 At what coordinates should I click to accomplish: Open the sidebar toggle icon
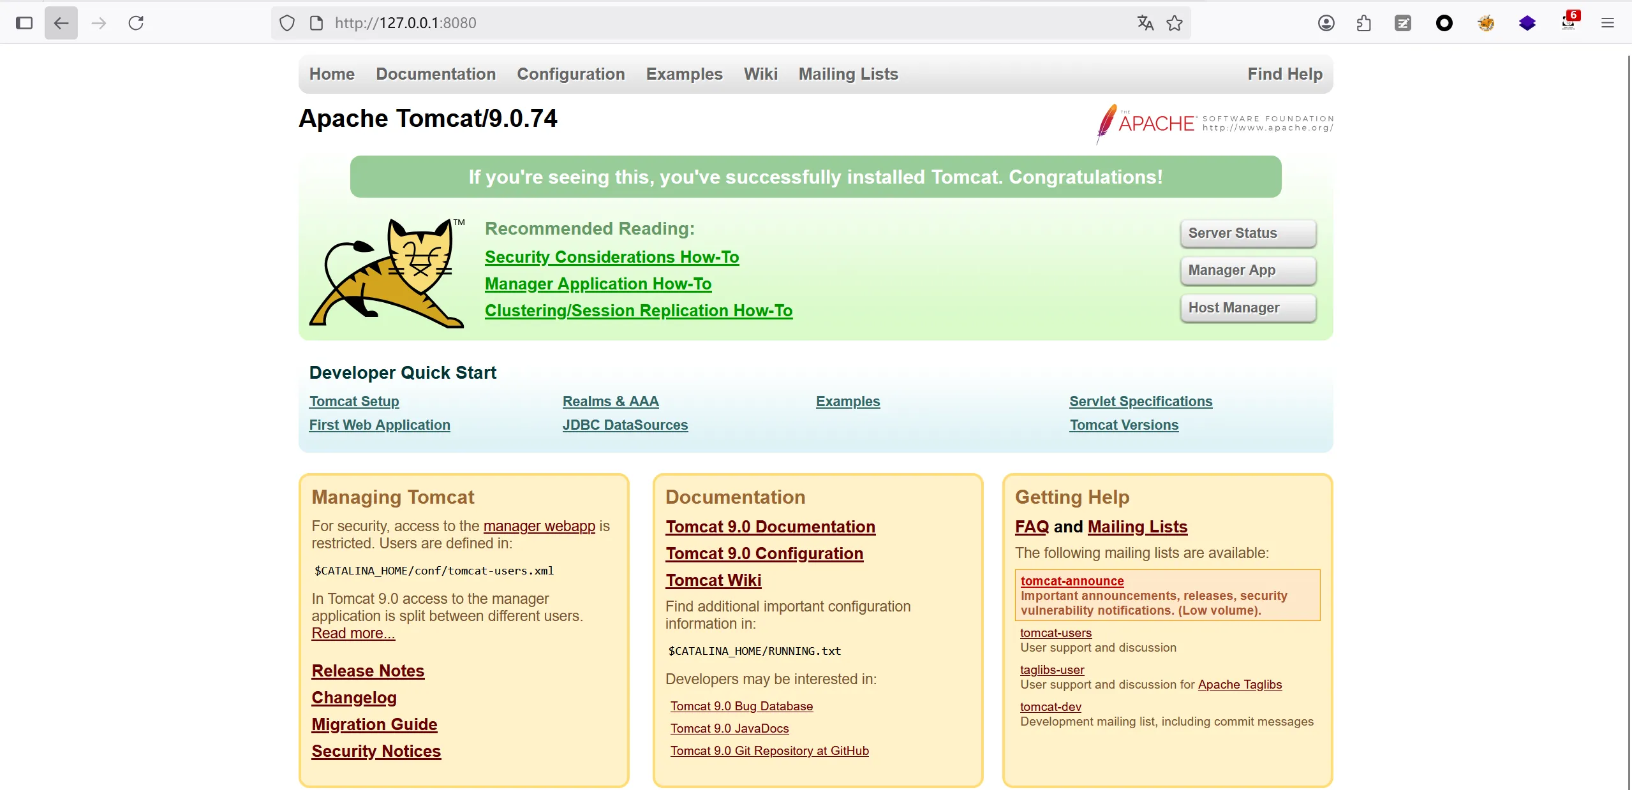coord(24,24)
